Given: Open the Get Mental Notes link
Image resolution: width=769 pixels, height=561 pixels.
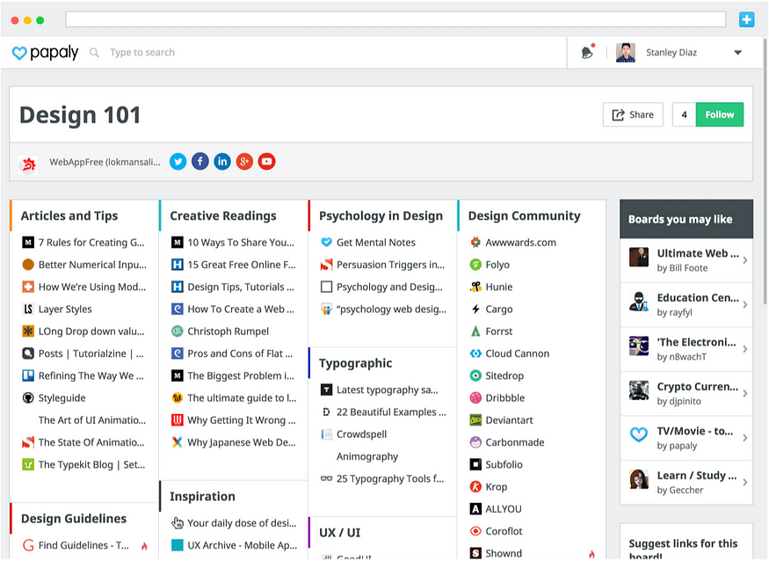Looking at the screenshot, I should [375, 243].
